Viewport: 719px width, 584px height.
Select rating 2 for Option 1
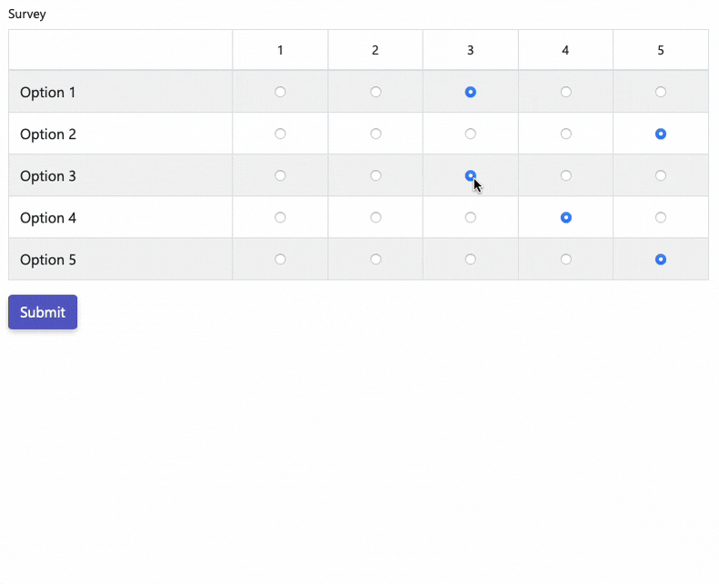pos(375,92)
